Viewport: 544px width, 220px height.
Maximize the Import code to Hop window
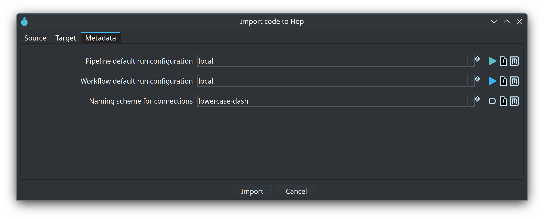507,21
